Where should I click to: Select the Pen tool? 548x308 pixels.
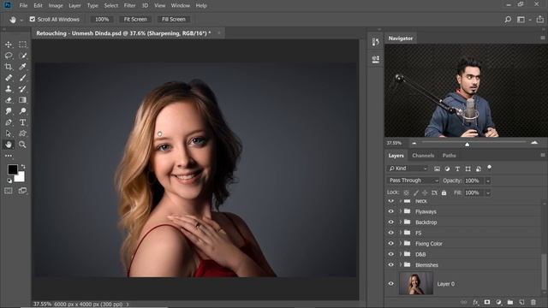[x=9, y=122]
